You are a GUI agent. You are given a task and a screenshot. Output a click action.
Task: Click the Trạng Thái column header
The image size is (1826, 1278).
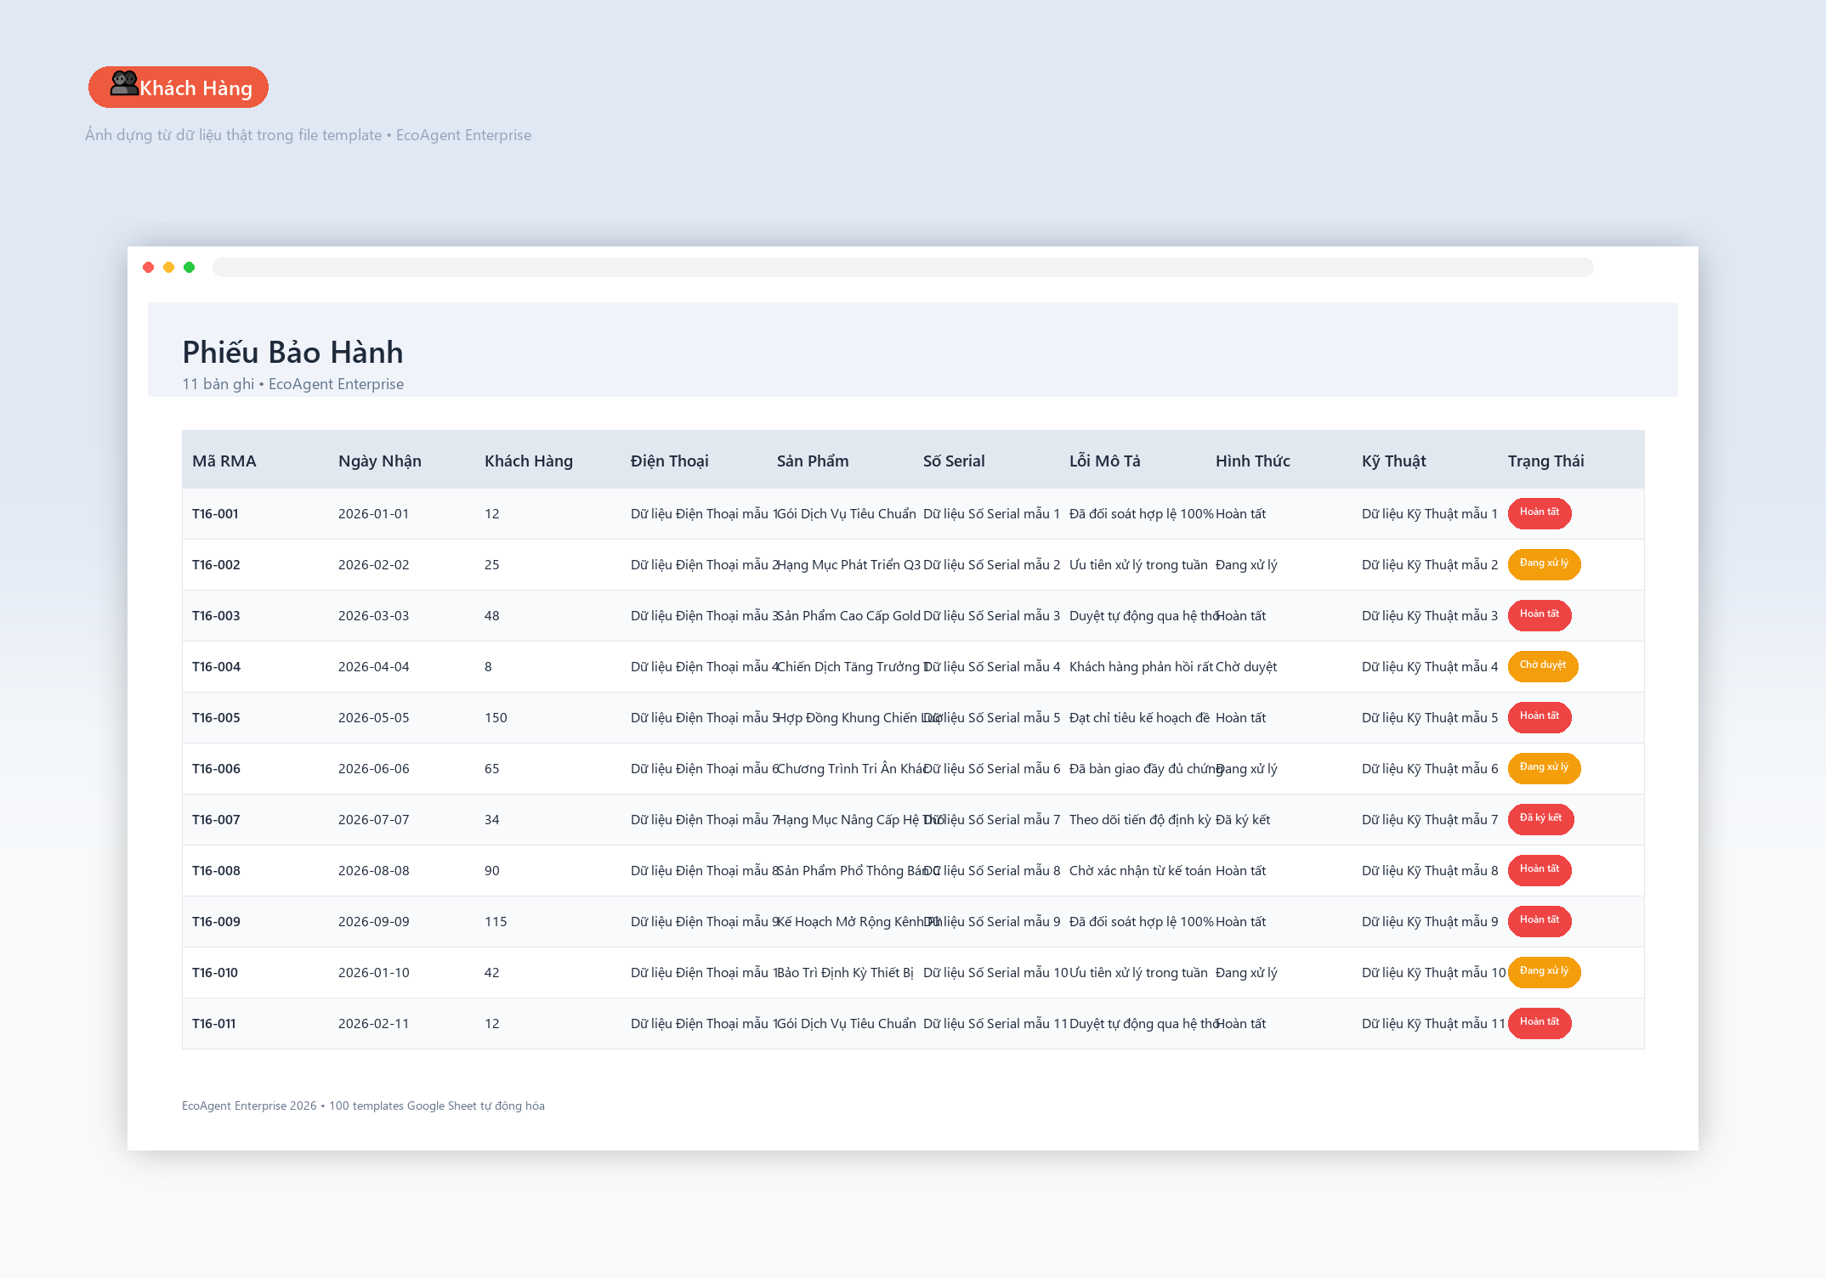1546,461
